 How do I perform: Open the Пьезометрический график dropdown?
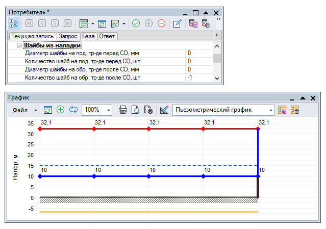[270, 110]
